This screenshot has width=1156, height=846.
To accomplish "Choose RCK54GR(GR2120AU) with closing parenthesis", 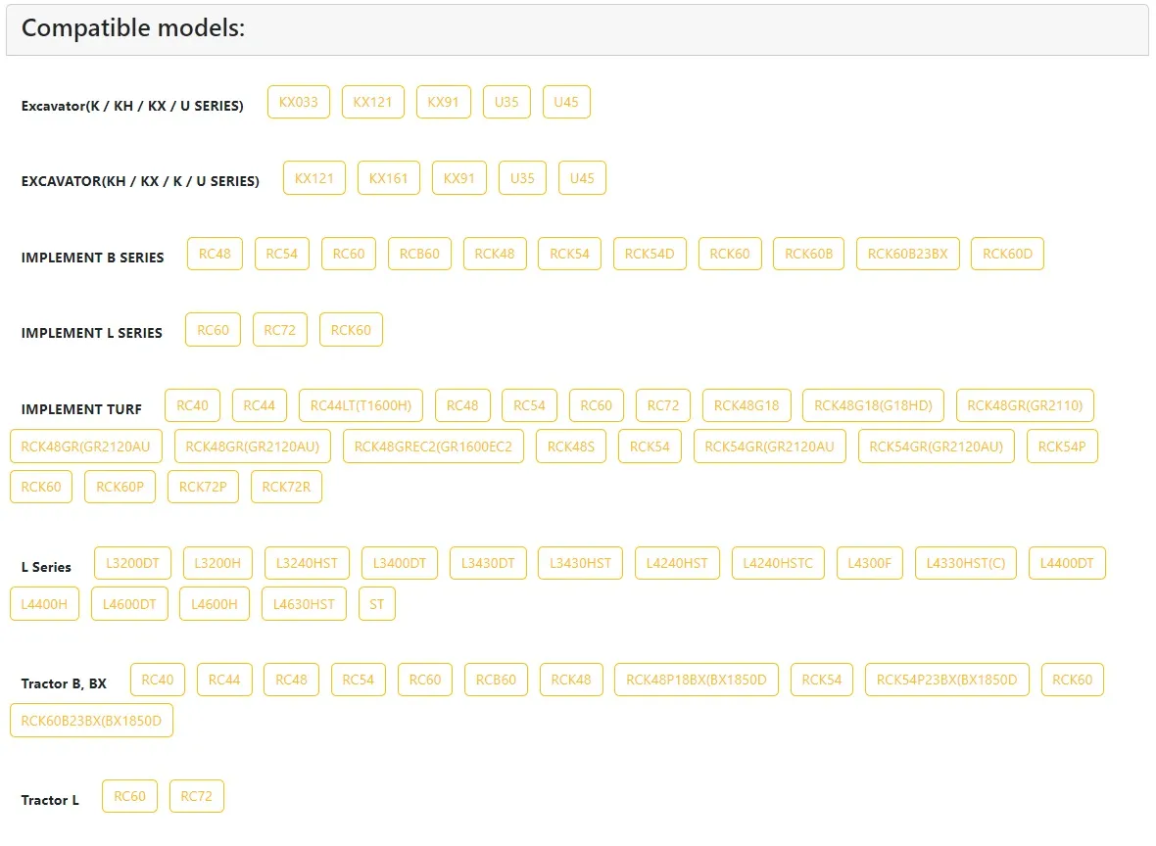I will click(937, 446).
